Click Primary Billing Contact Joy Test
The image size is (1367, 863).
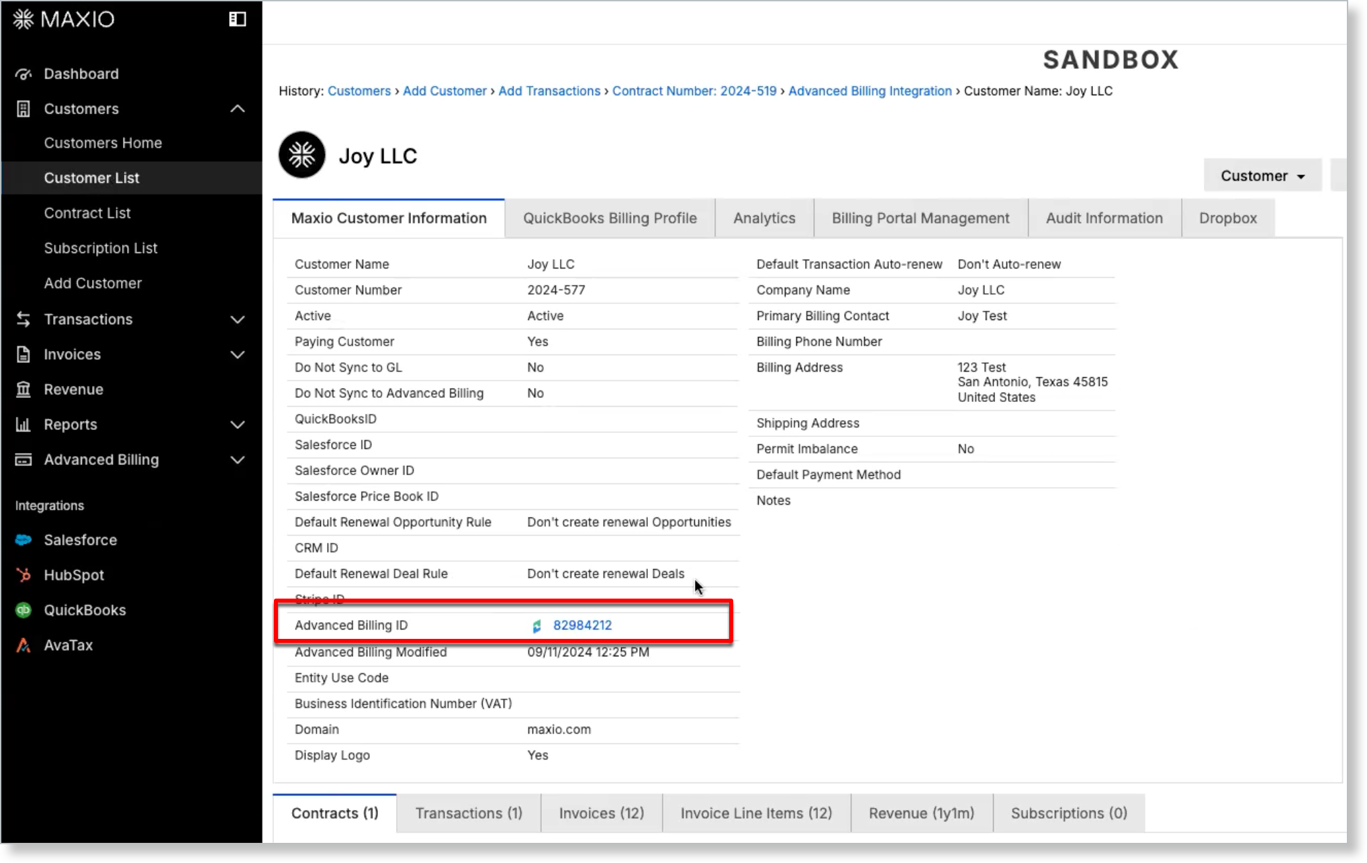(x=982, y=316)
